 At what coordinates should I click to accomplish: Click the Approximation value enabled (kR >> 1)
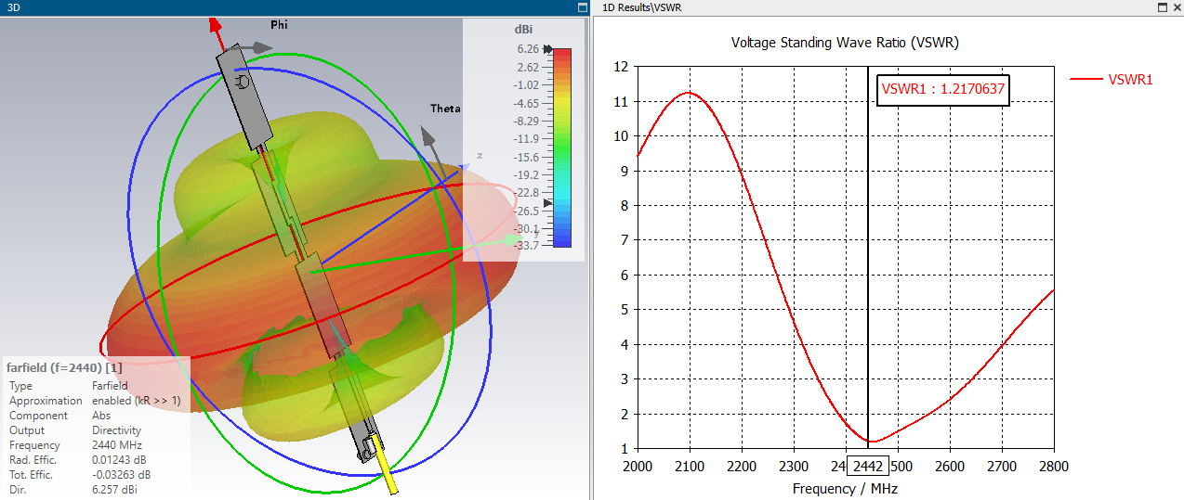(x=136, y=401)
